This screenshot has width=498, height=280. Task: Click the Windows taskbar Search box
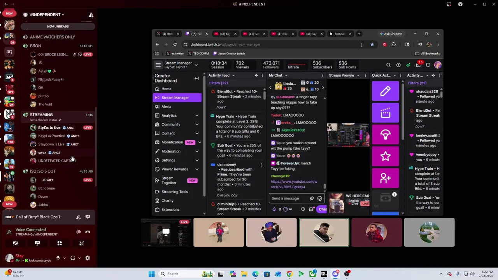[186, 274]
